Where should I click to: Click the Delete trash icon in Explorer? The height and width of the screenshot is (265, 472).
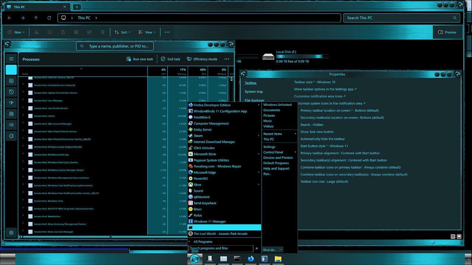[x=103, y=32]
